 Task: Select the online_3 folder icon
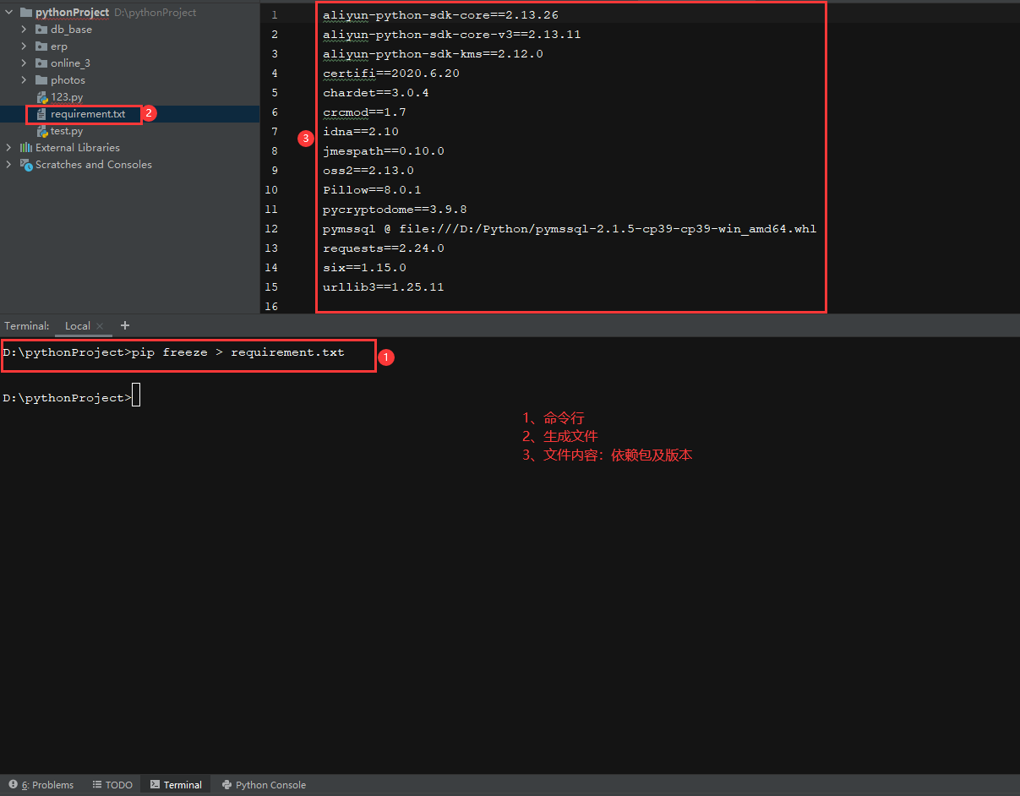point(41,63)
